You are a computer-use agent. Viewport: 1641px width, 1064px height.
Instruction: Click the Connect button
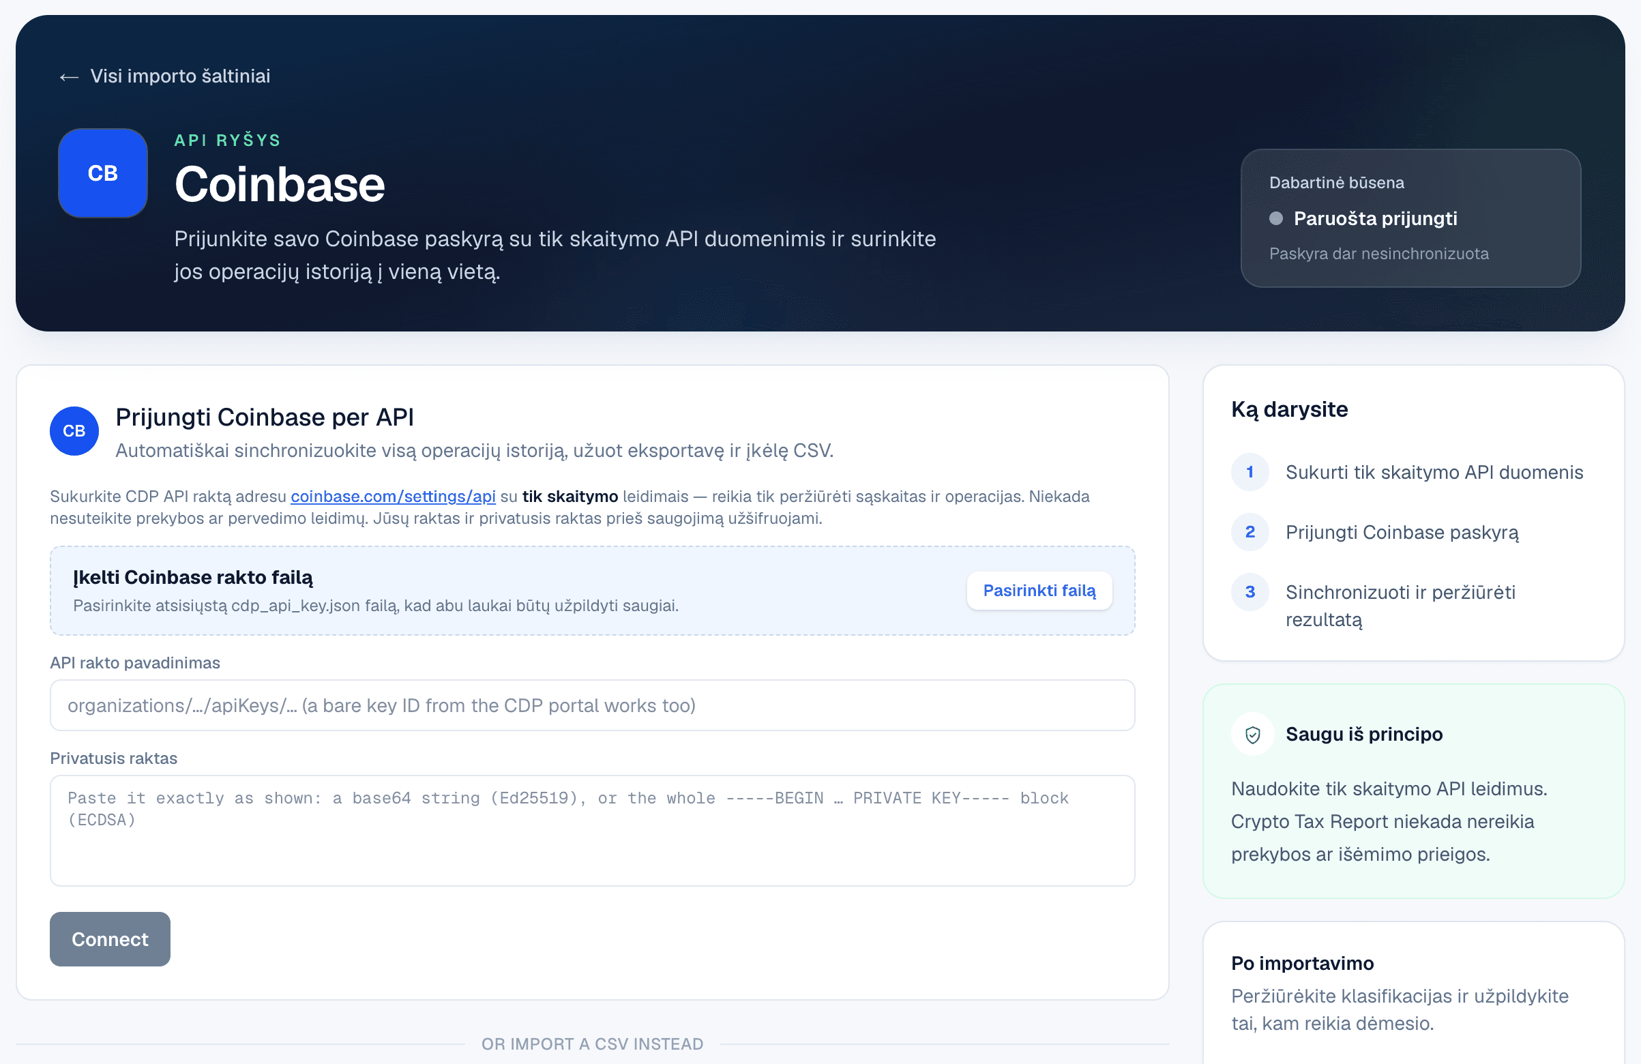[110, 939]
